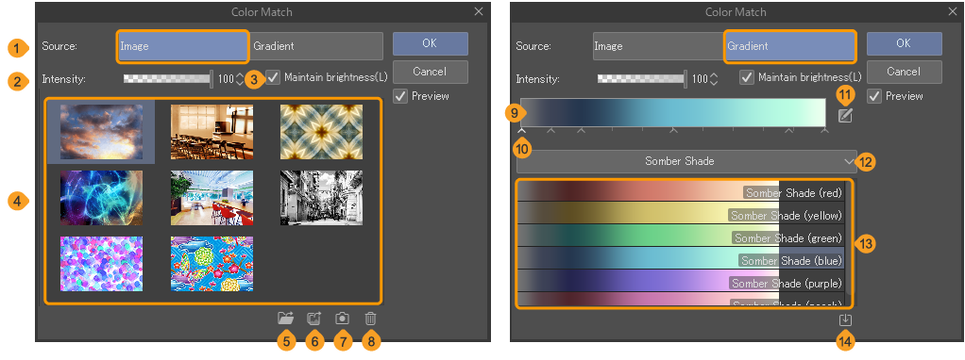The height and width of the screenshot is (360, 965).
Task: Select Somber Shade (blue) gradient
Action: pos(681,258)
